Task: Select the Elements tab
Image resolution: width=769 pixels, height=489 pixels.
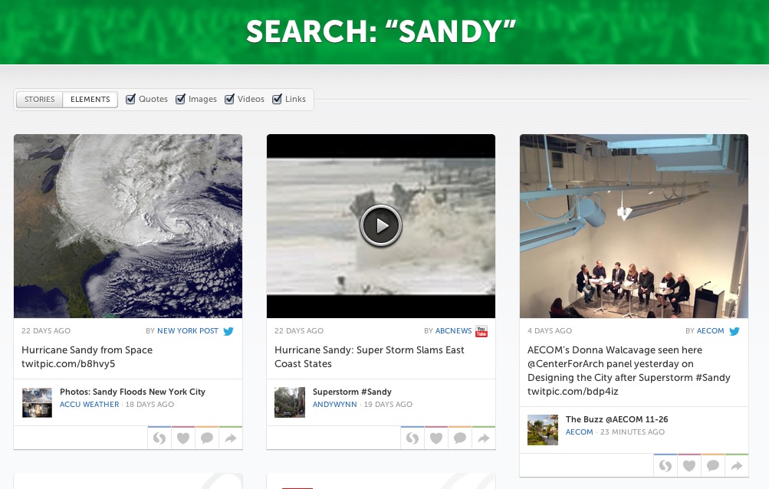Action: click(x=90, y=99)
